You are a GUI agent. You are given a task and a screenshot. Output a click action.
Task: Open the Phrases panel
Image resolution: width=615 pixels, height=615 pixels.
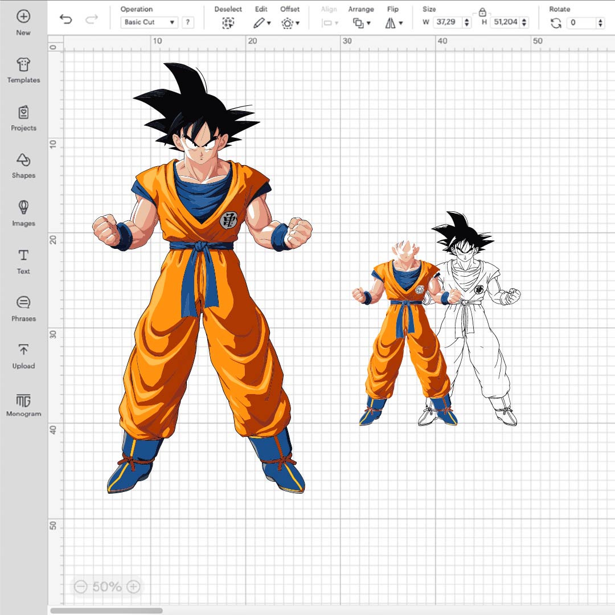pos(23,309)
